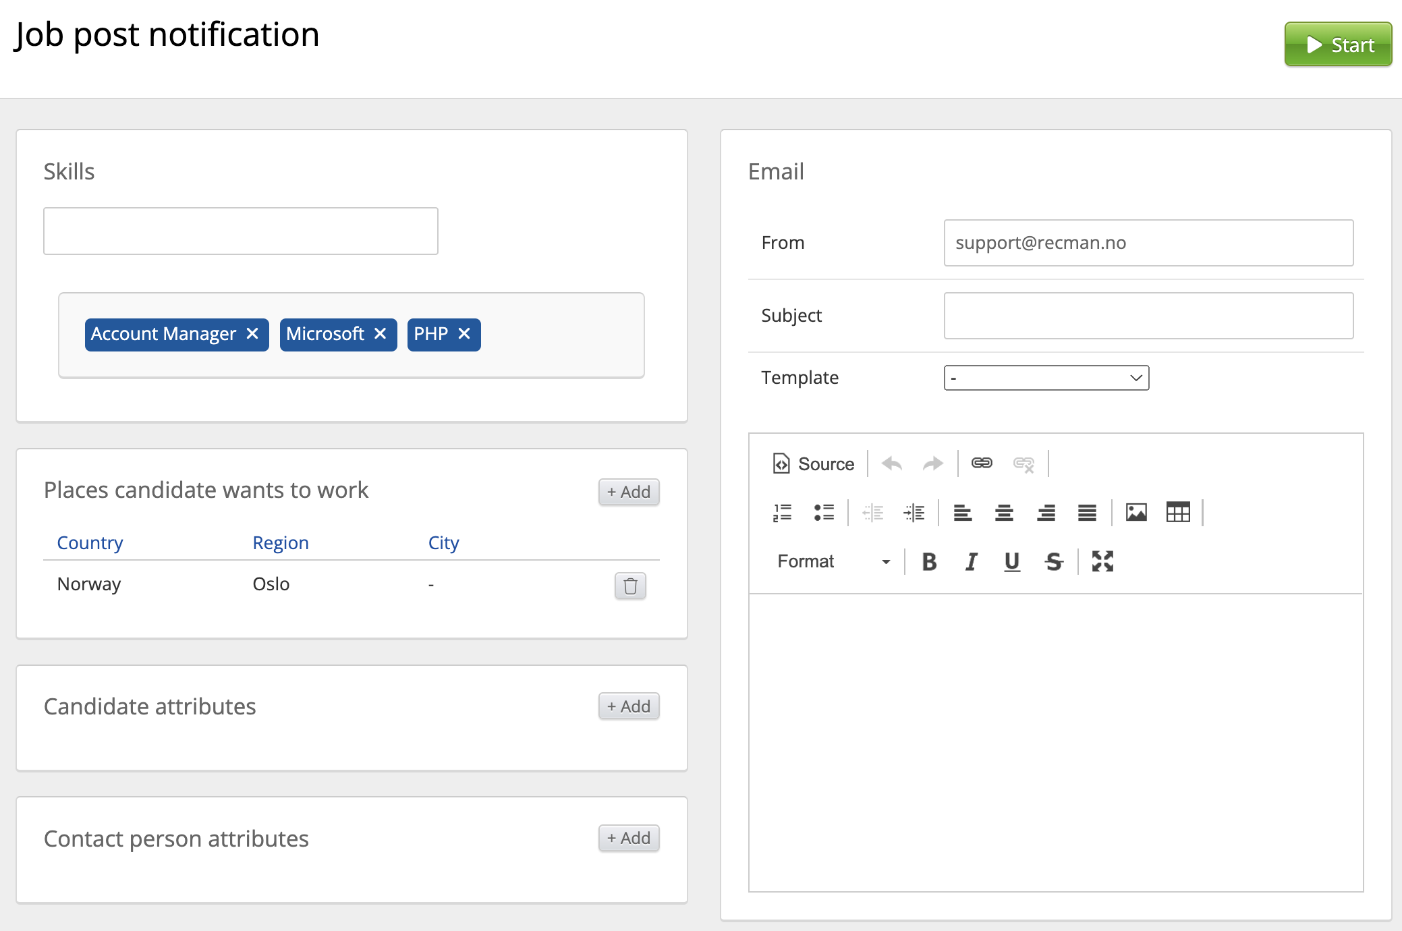Insert a bulleted list
This screenshot has height=931, width=1402.
pos(824,513)
